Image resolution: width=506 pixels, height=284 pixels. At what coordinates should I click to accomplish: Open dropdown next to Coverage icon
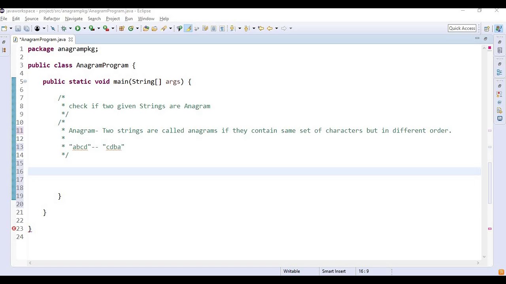point(98,28)
